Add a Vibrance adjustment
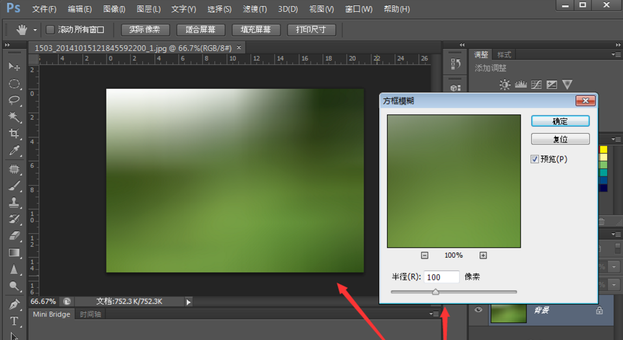623x340 pixels. point(567,84)
